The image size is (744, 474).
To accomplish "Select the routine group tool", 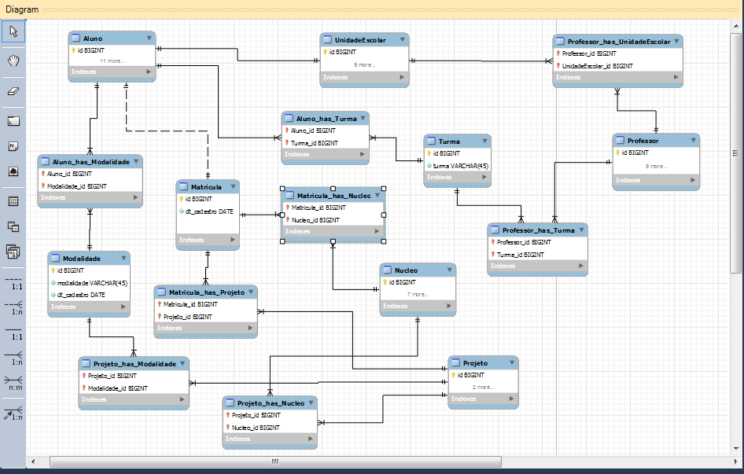I will pos(13,252).
